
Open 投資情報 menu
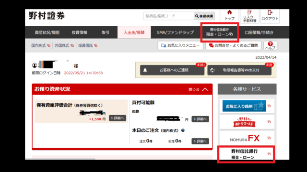(x=79, y=32)
